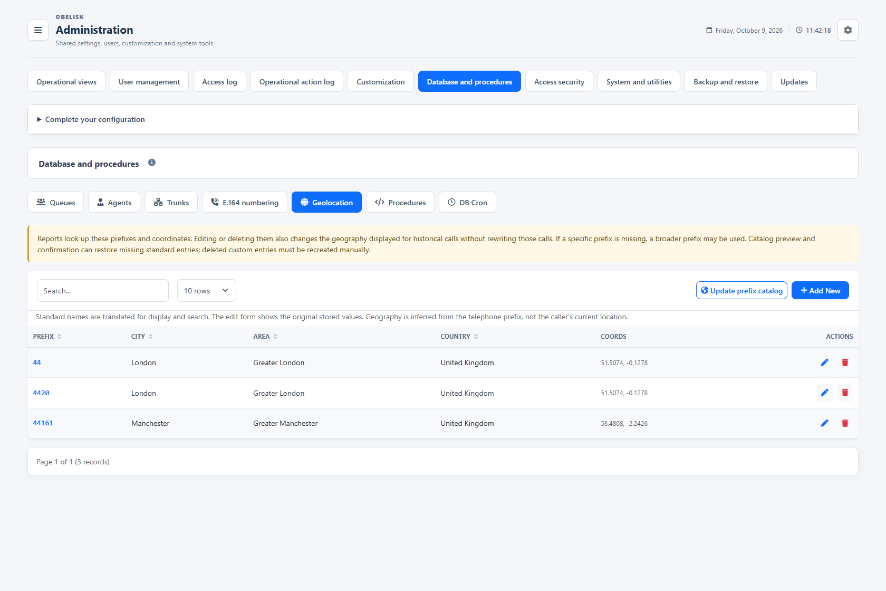This screenshot has width=886, height=591.
Task: Edit the prefix 44 entry
Action: pyautogui.click(x=824, y=363)
